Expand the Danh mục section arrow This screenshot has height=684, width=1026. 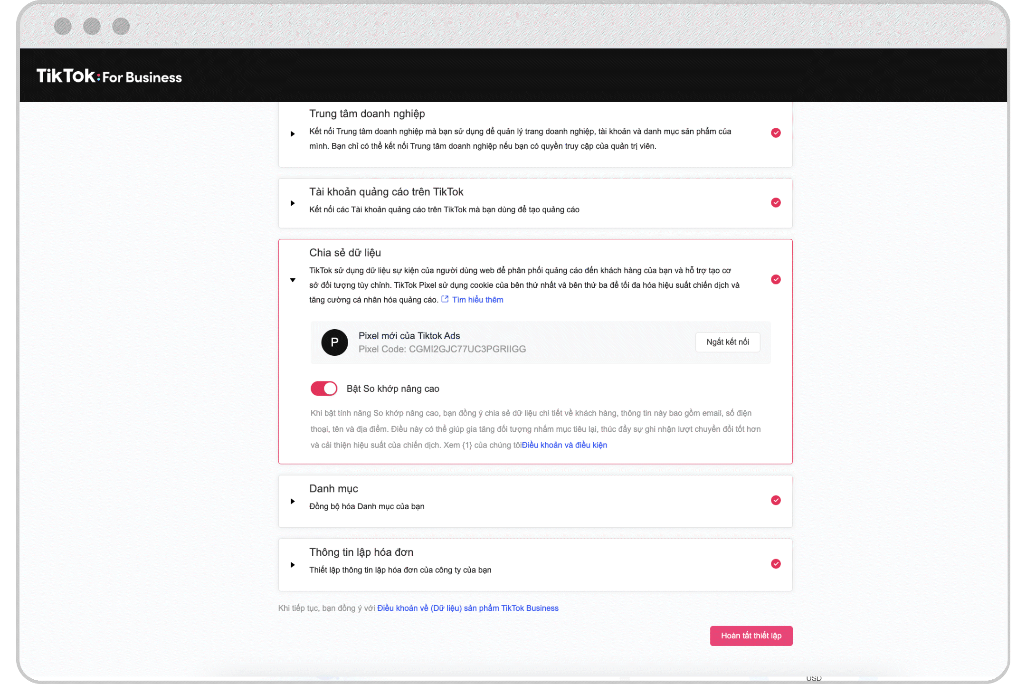tap(293, 501)
